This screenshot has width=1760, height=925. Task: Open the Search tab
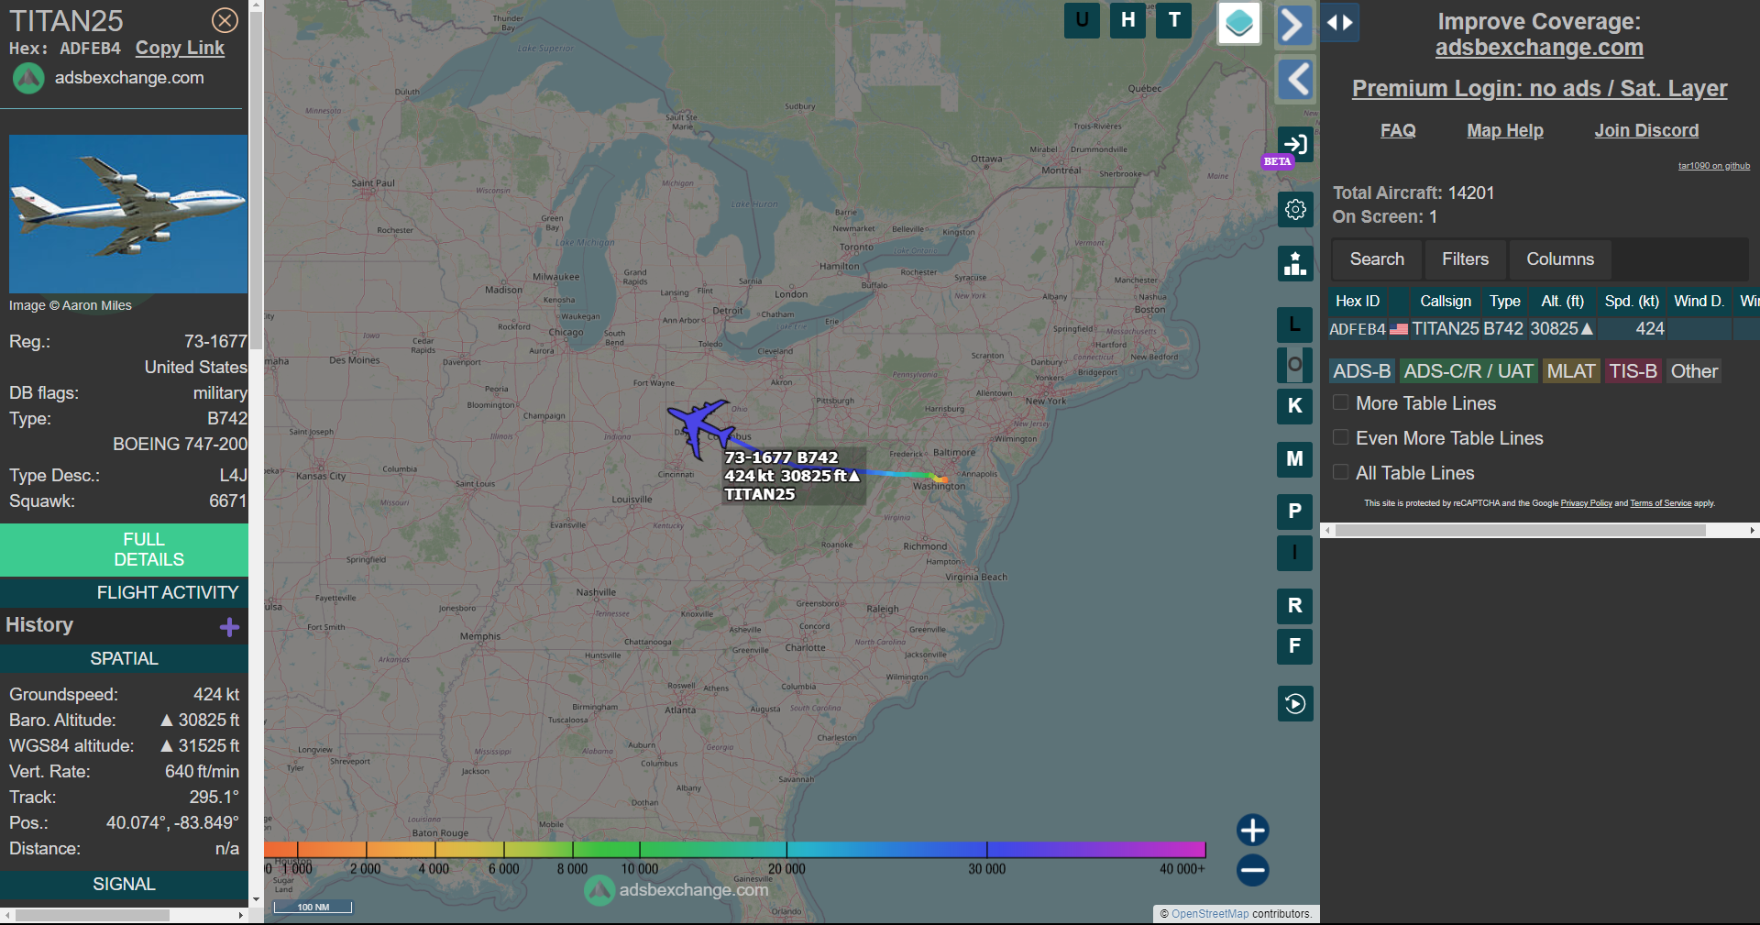(1376, 259)
